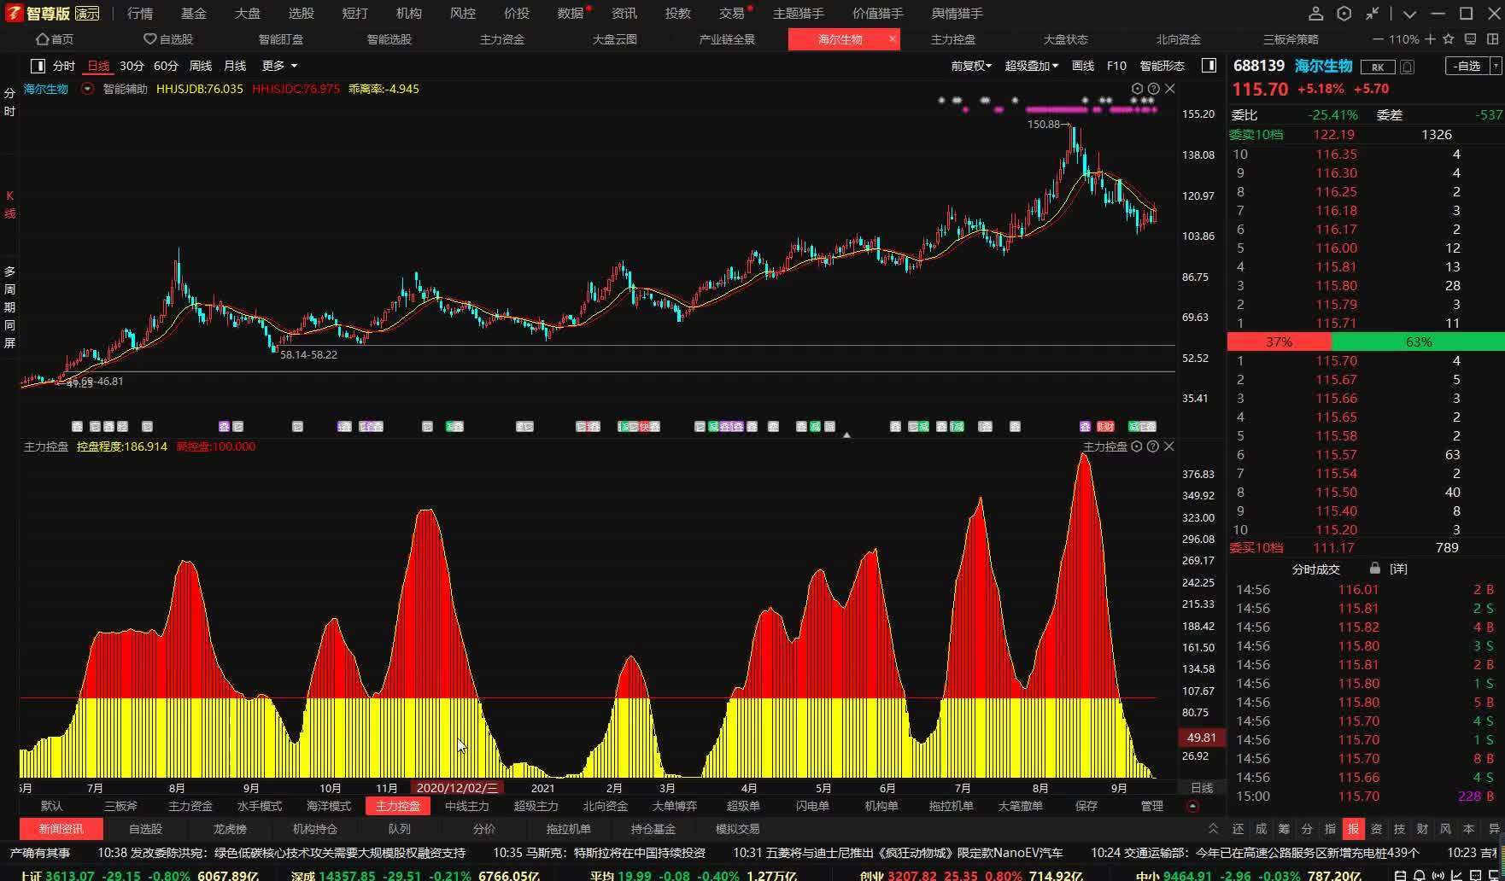This screenshot has width=1505, height=881.
Task: Open help question icon on main K-line chart
Action: tap(1154, 89)
